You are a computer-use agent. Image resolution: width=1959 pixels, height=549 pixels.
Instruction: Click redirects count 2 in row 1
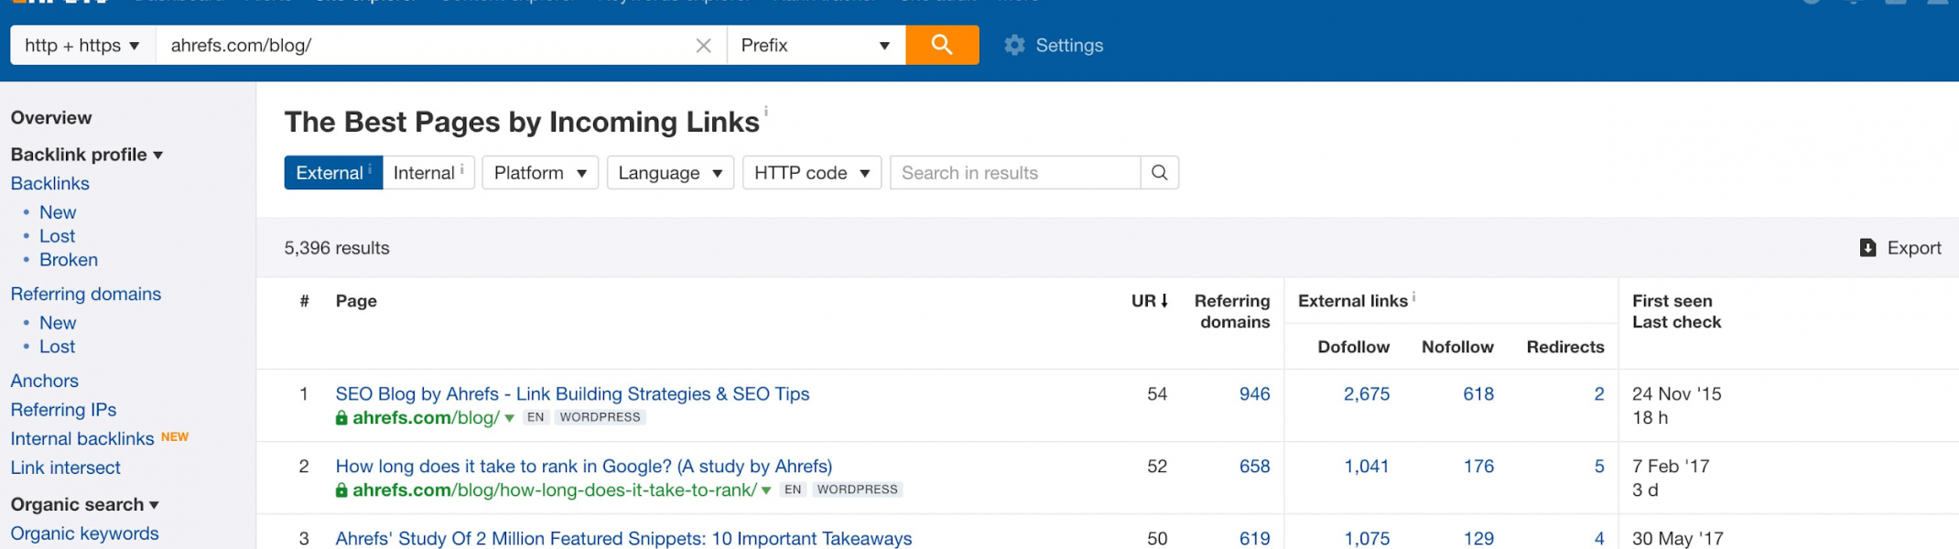click(x=1599, y=393)
